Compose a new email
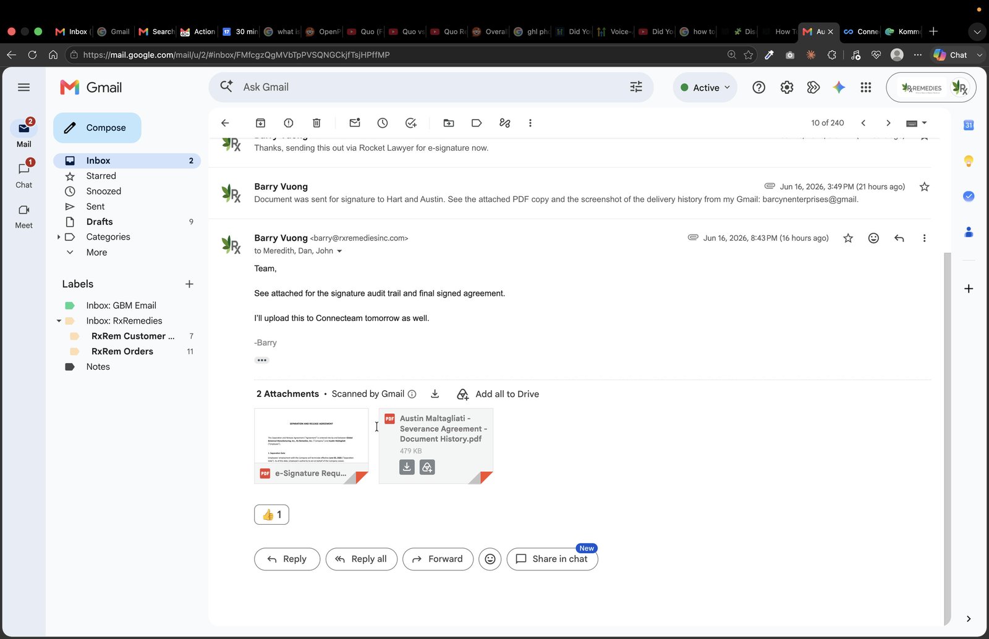 [x=97, y=128]
